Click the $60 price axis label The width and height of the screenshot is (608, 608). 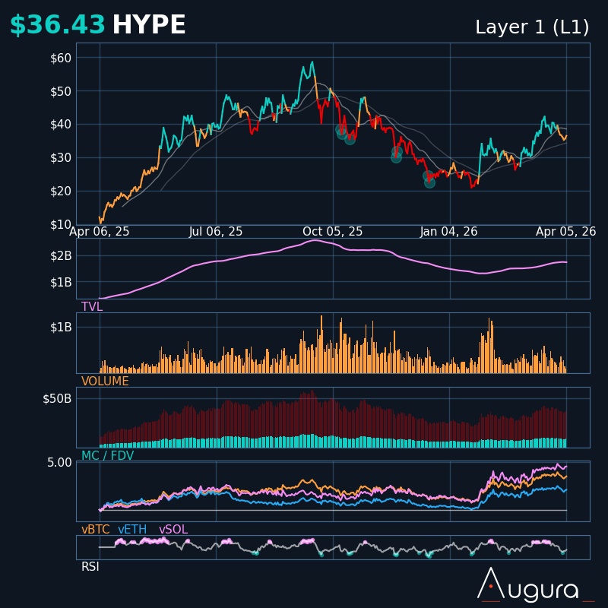(61, 58)
